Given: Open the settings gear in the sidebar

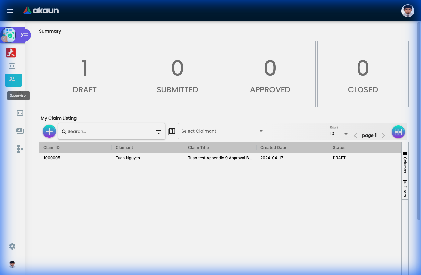Looking at the screenshot, I should (x=12, y=246).
